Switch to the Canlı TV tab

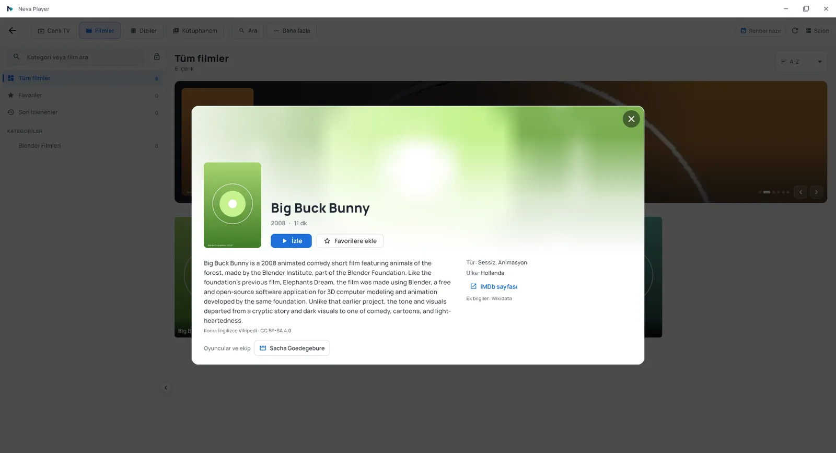pyautogui.click(x=54, y=31)
